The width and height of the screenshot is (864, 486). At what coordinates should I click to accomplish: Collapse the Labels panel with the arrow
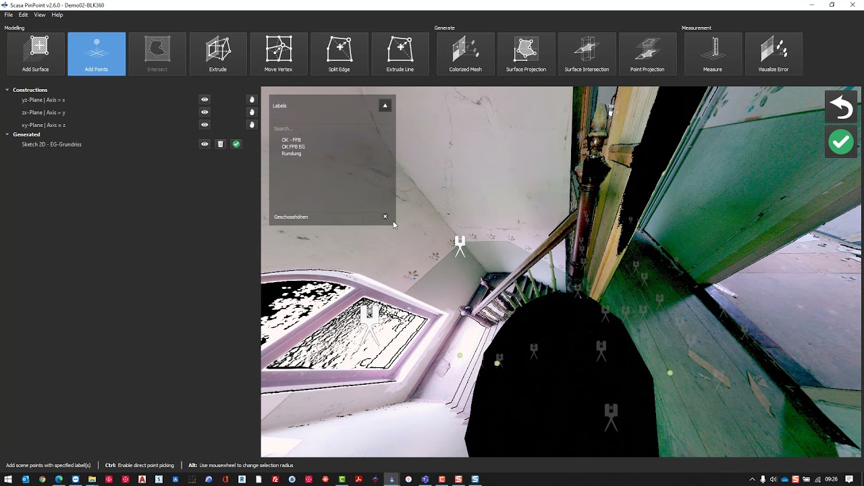coord(385,105)
